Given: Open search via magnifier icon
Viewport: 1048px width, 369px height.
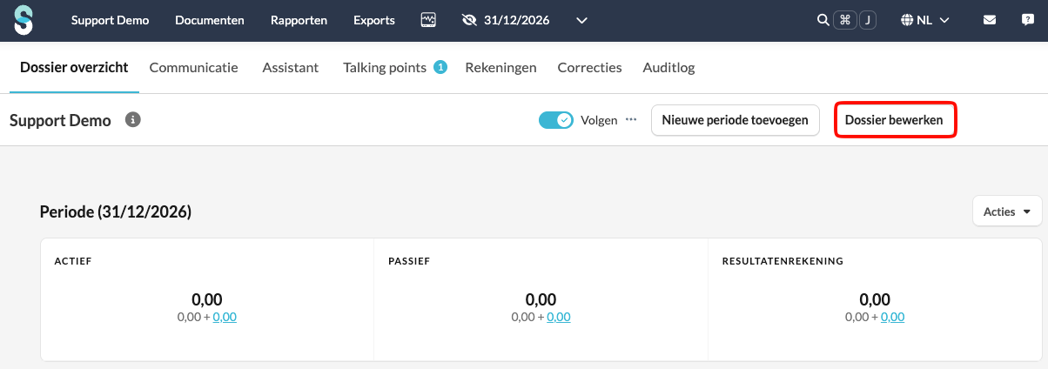Looking at the screenshot, I should pos(823,20).
